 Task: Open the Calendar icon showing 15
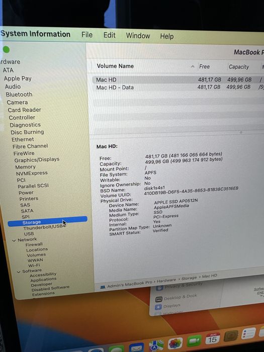click(x=212, y=339)
